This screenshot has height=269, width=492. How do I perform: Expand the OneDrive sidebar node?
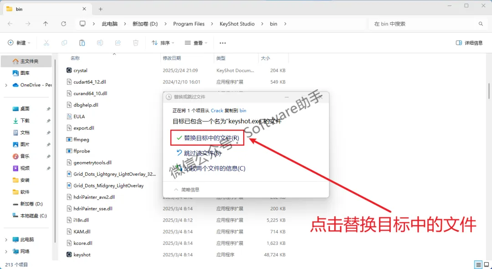click(x=6, y=85)
